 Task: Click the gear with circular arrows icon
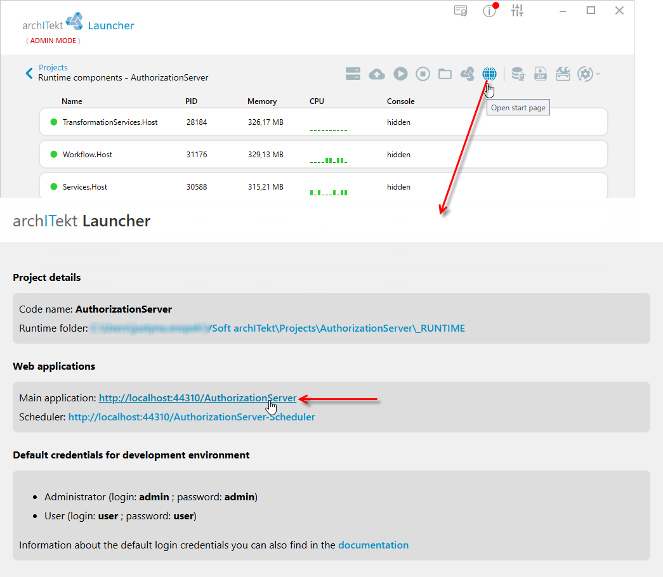[585, 74]
